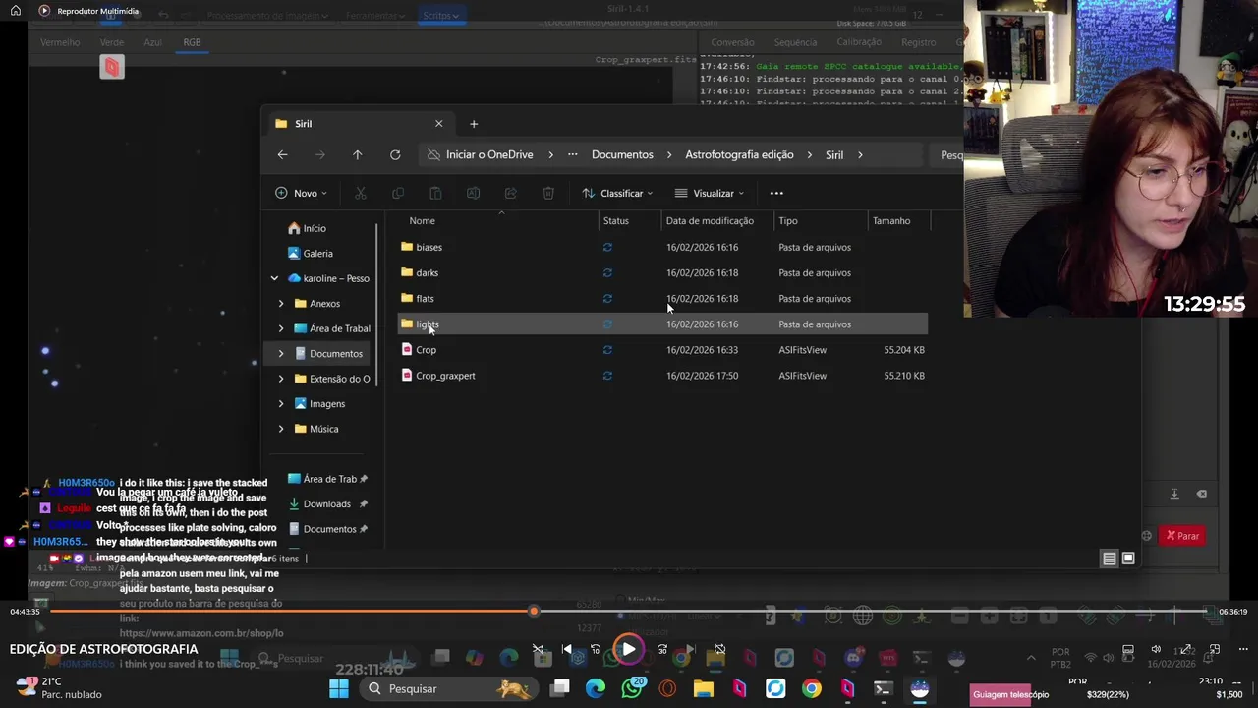
Task: Skip back 10 seconds in the player
Action: click(x=596, y=650)
